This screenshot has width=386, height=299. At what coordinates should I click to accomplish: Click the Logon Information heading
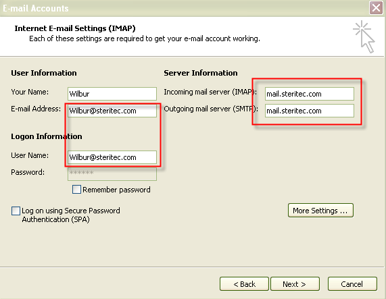coord(47,136)
